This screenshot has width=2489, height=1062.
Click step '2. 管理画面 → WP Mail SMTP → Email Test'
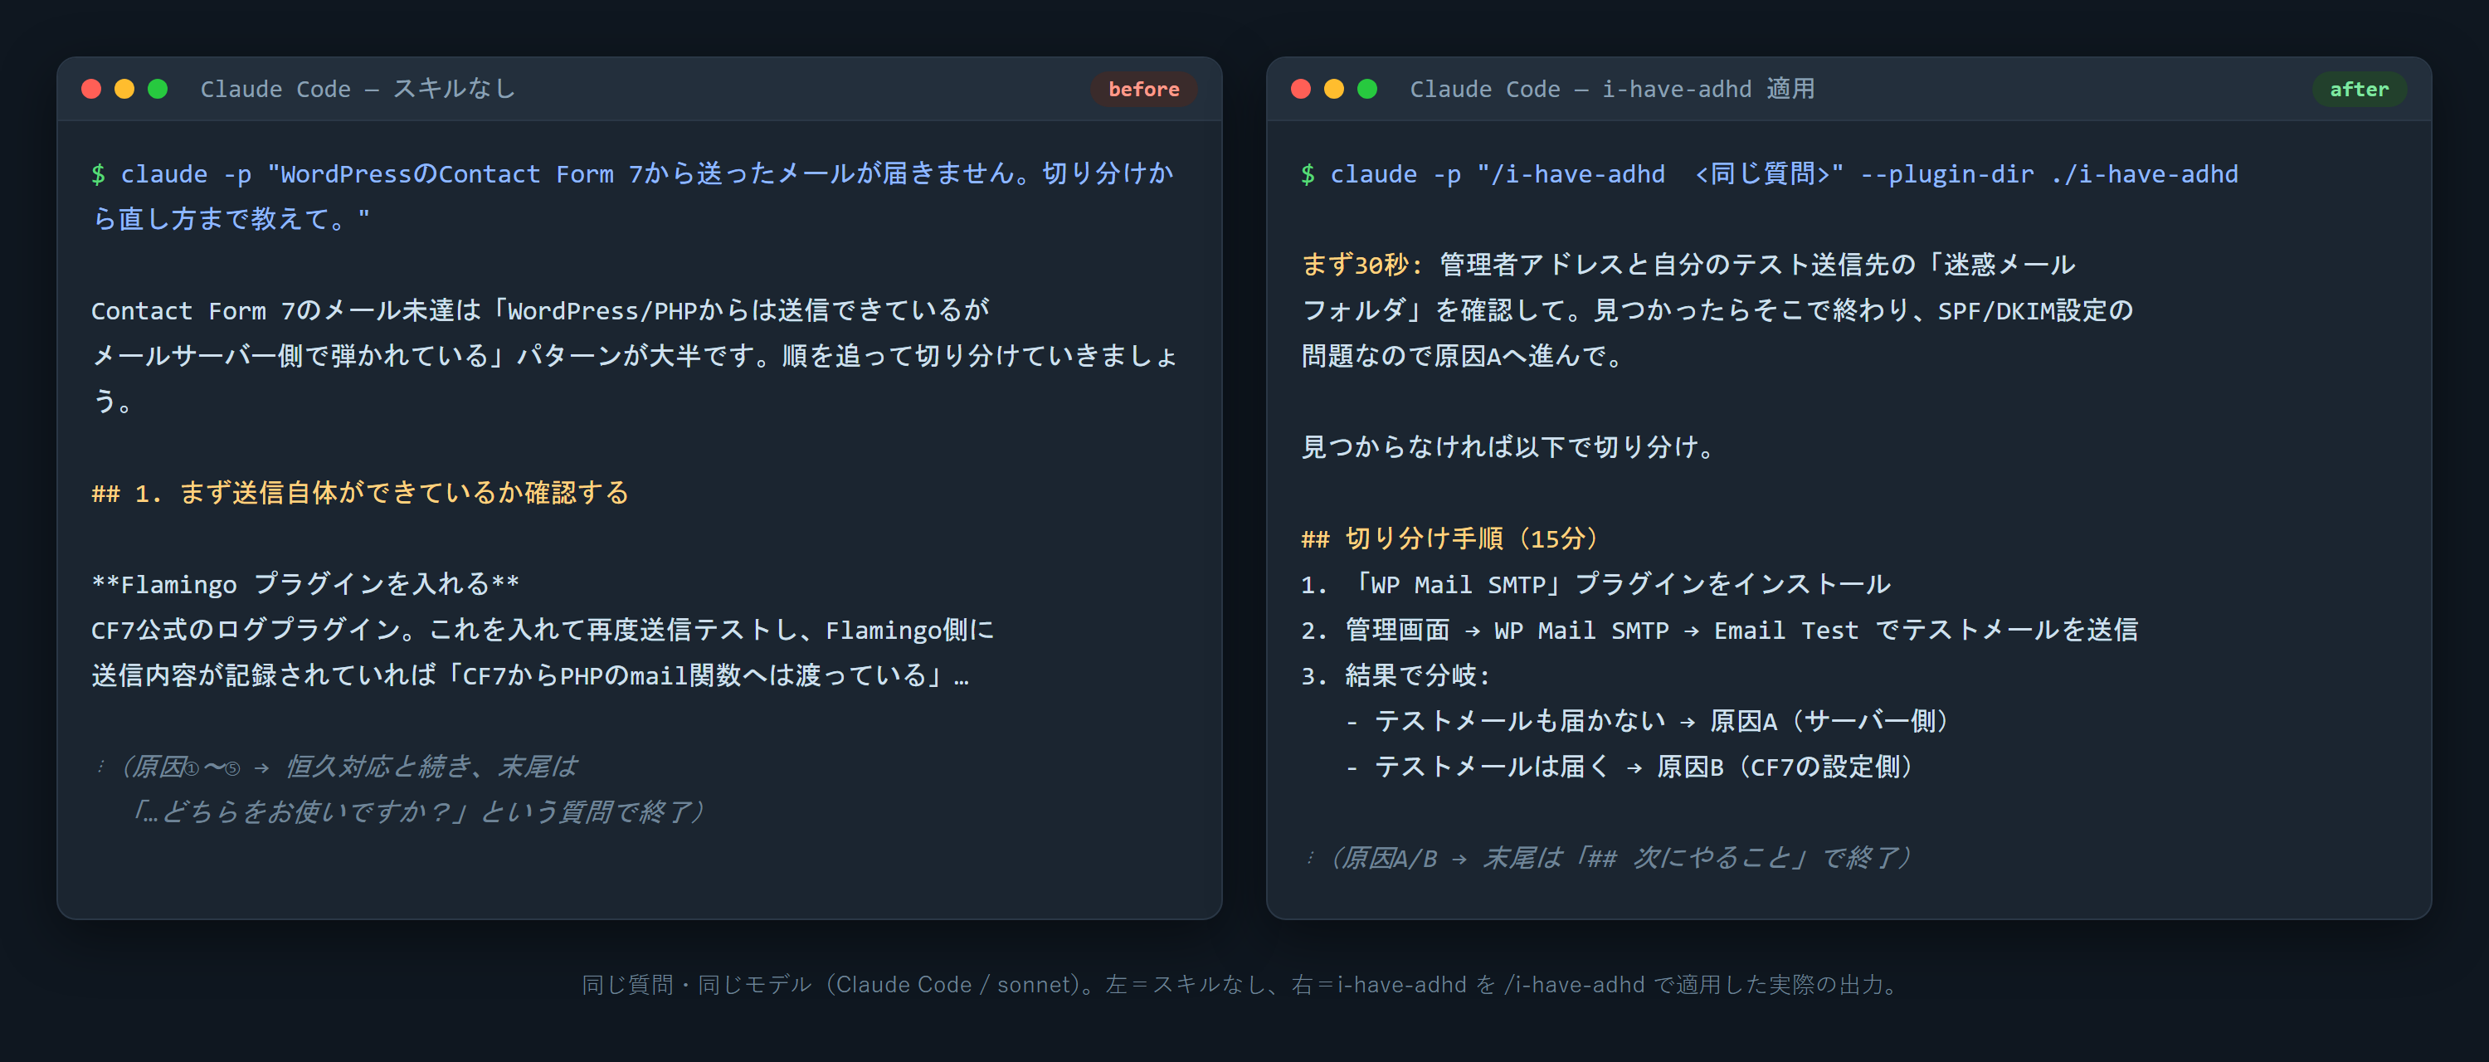[x=1719, y=630]
